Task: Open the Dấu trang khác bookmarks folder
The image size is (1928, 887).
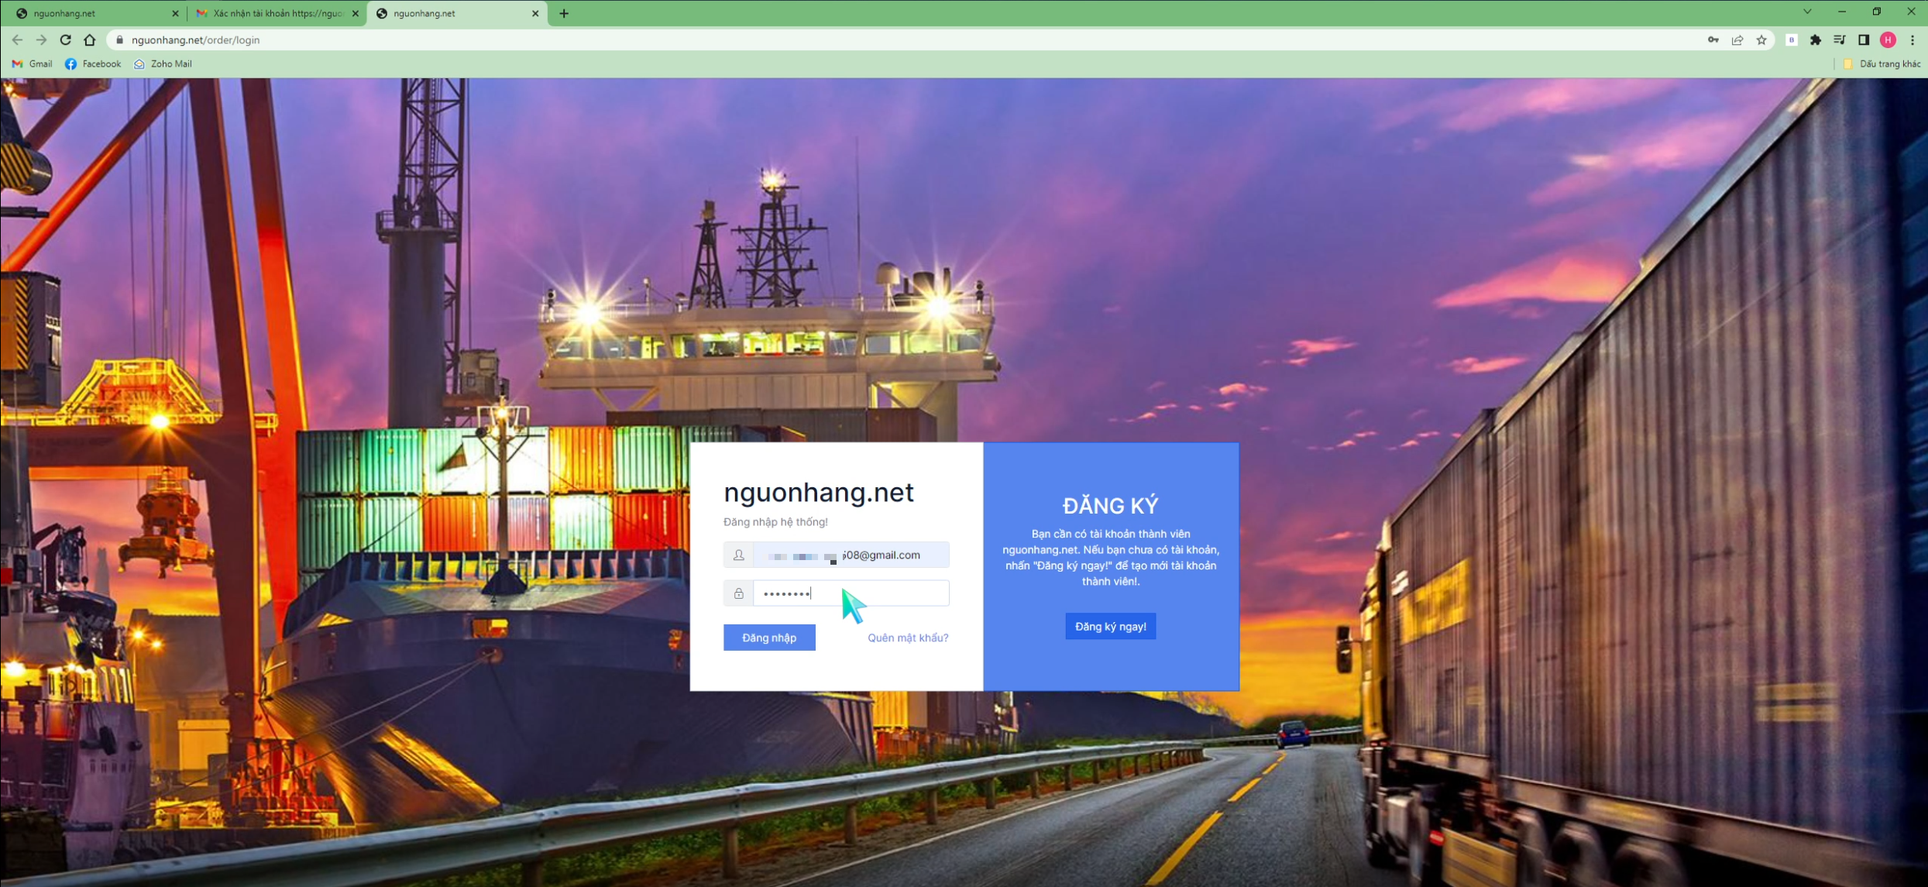Action: click(x=1882, y=64)
